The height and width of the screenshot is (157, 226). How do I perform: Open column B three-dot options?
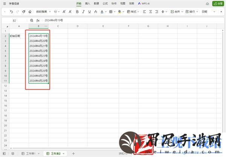click(x=46, y=26)
